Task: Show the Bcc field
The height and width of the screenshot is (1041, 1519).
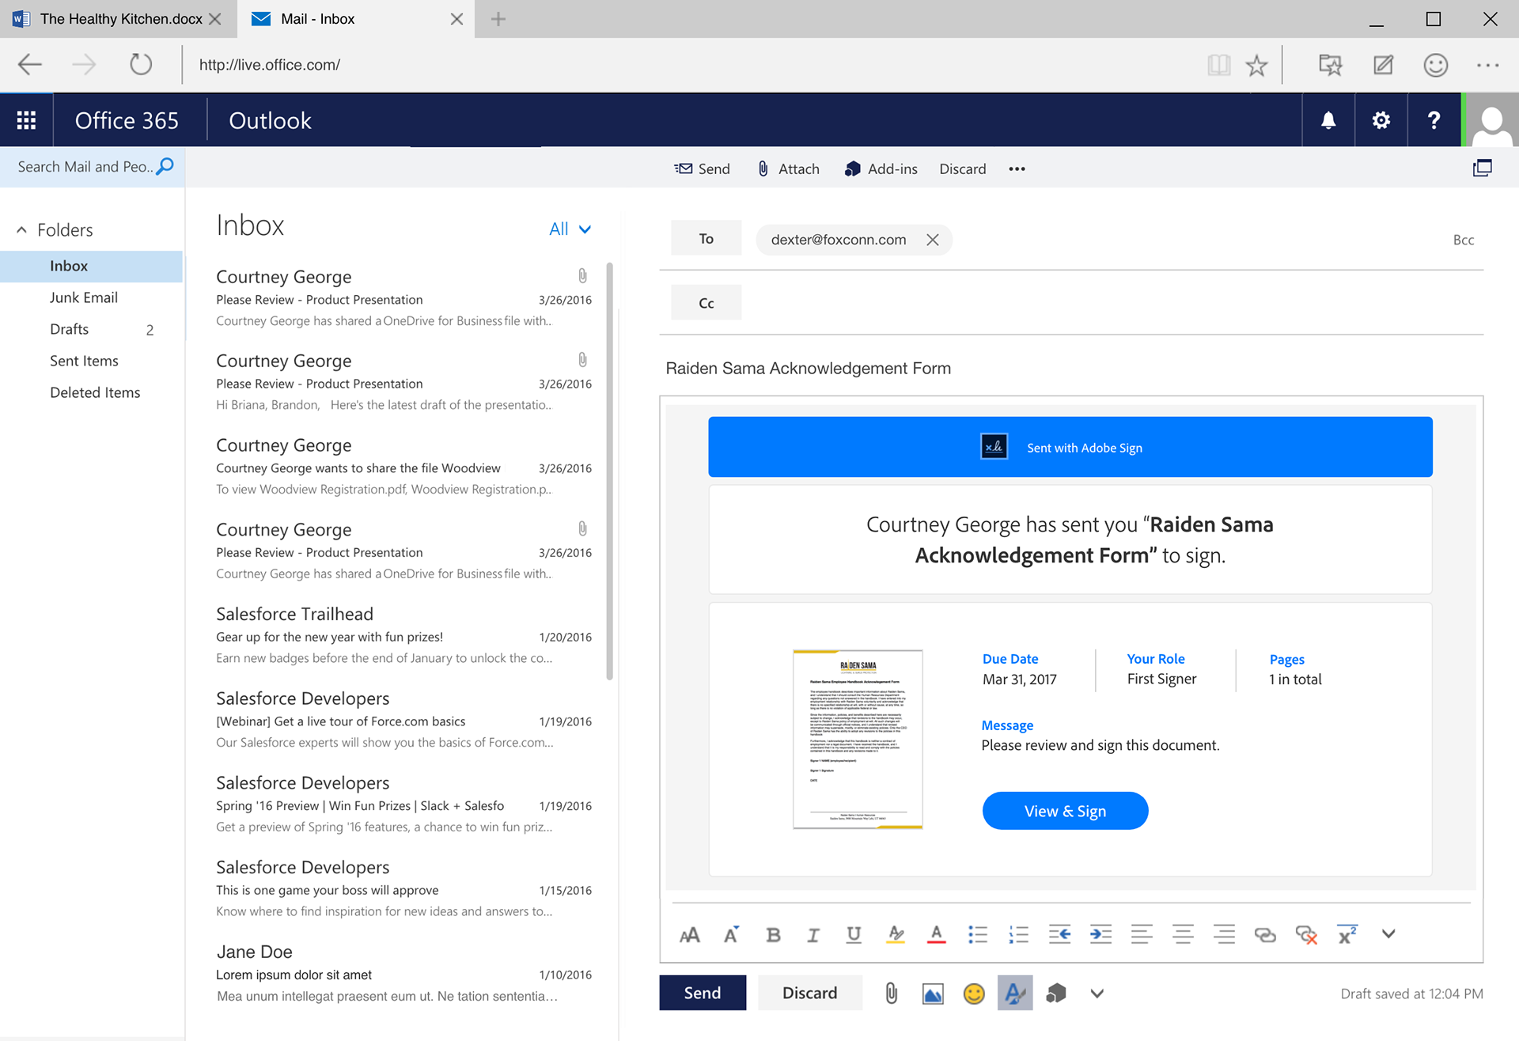Action: 1463,240
